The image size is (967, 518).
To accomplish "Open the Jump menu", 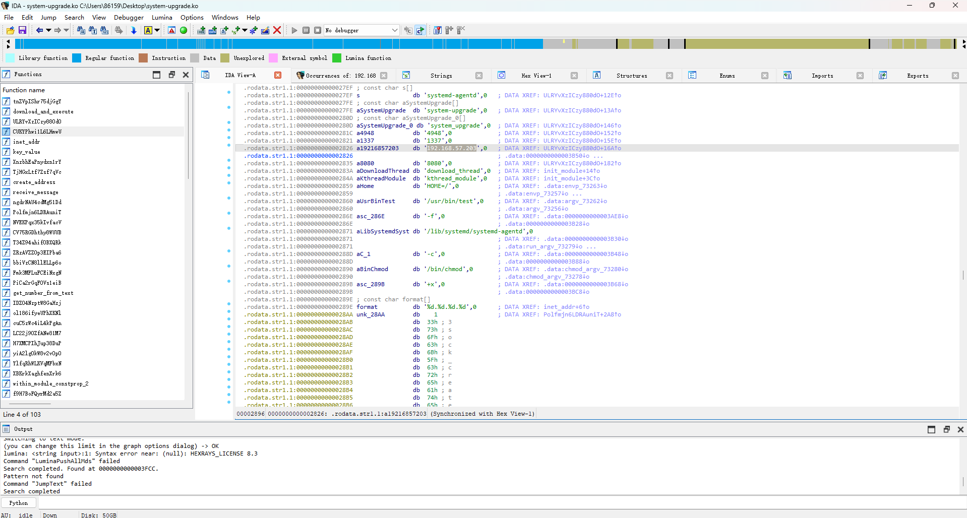I will (48, 17).
